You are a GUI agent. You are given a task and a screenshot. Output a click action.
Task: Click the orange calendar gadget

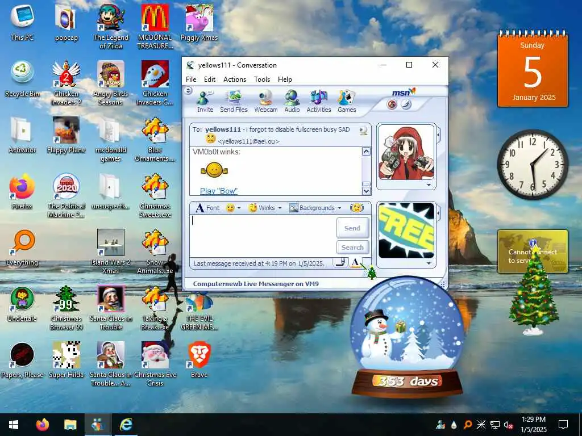(532, 69)
